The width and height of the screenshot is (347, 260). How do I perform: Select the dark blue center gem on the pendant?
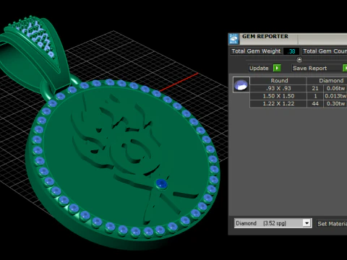pyautogui.click(x=161, y=183)
